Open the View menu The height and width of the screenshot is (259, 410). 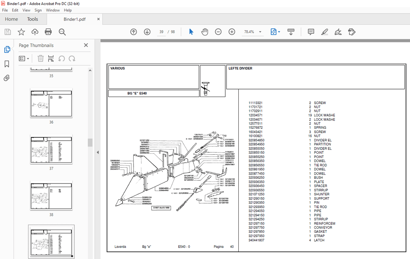click(x=26, y=10)
